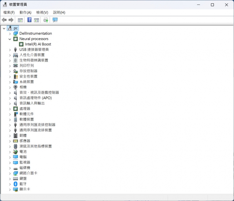Expand the 顯示卡 display adapters node
Screen dimensions: 234x201
[x=10, y=189]
